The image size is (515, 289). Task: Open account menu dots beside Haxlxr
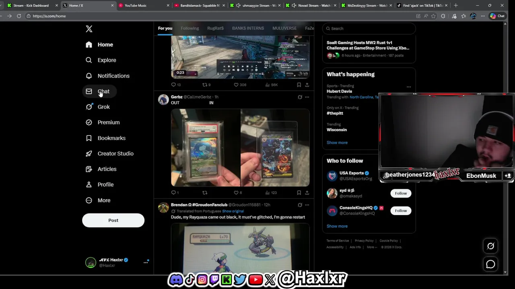pos(146,263)
